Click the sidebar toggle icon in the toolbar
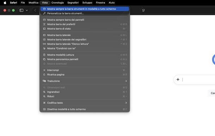The width and height of the screenshot is (215, 136). pyautogui.click(x=21, y=11)
